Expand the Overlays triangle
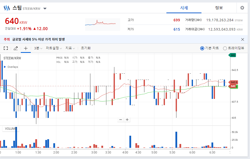This screenshot has height=159, width=250. (x=5, y=67)
